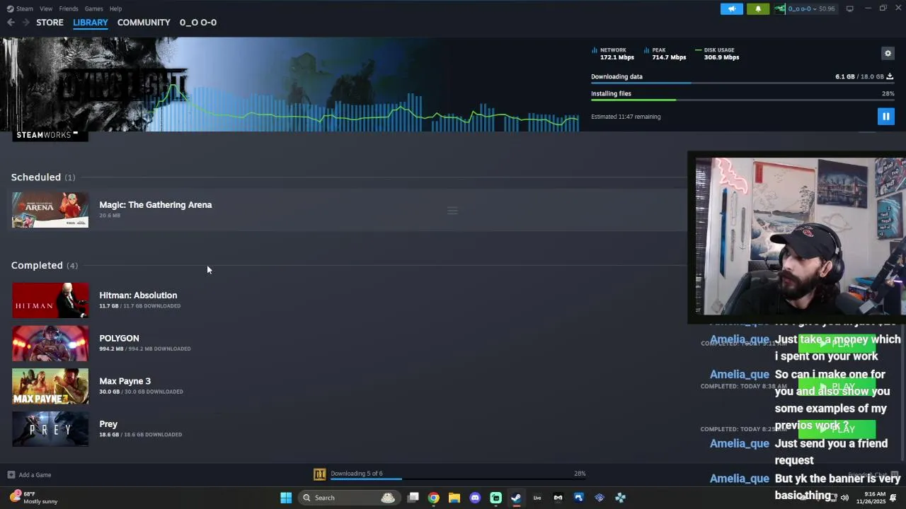The image size is (906, 509).
Task: Pause the current Steam download
Action: pyautogui.click(x=885, y=116)
